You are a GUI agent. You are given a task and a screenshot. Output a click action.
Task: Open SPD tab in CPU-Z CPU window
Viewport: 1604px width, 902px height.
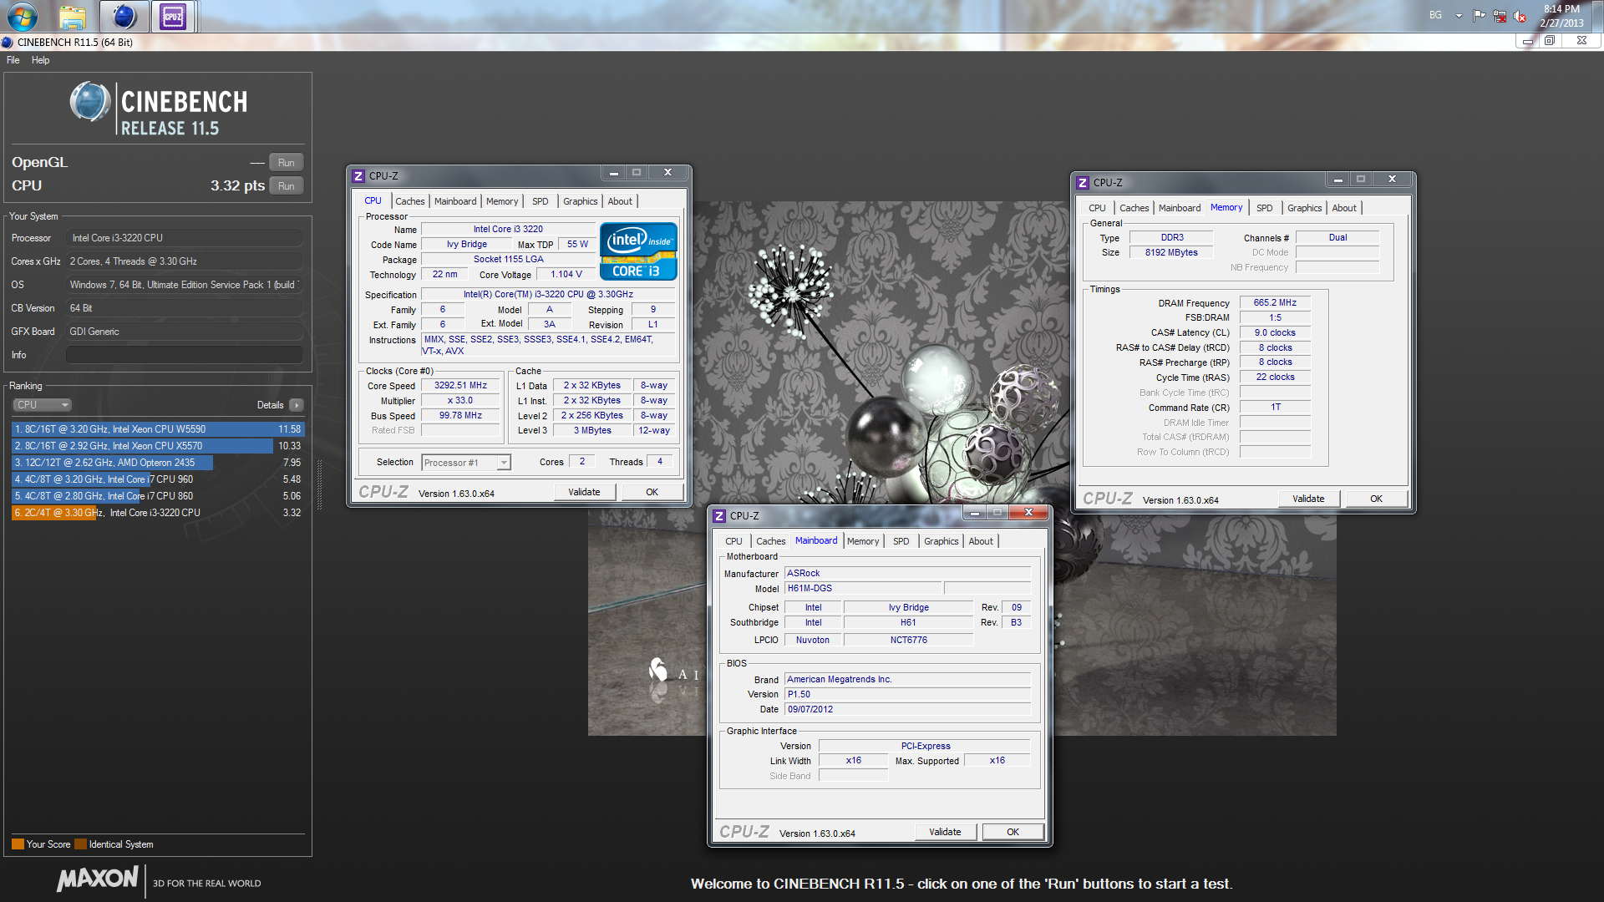point(541,201)
